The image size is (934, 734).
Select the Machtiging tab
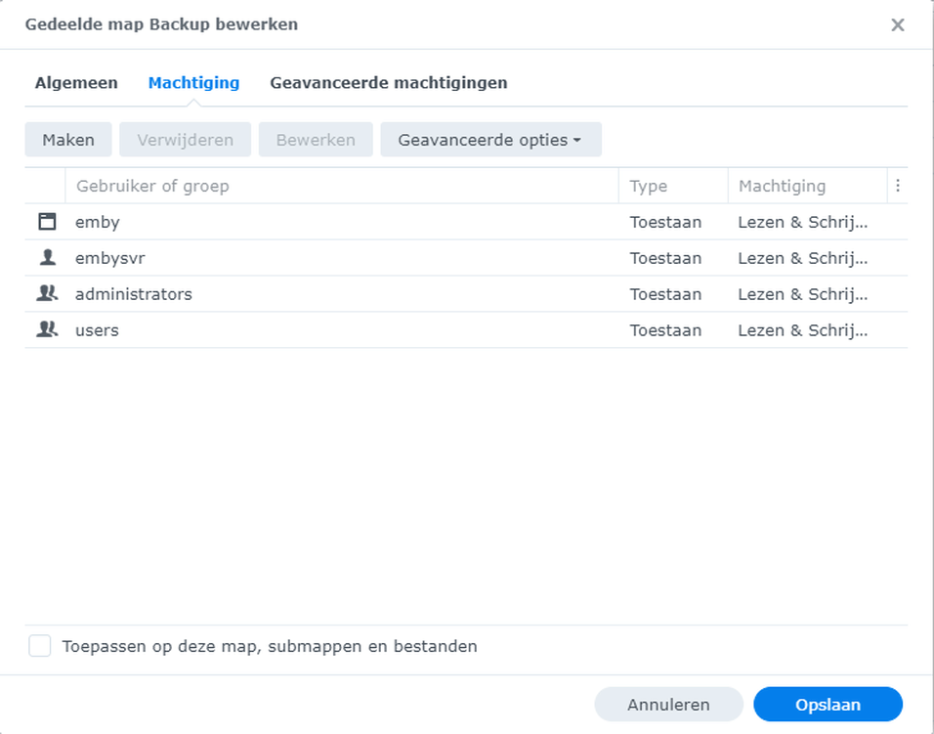[193, 83]
